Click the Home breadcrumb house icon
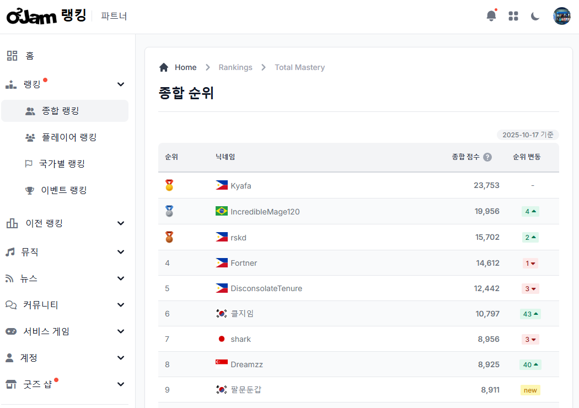The height and width of the screenshot is (408, 579). pyautogui.click(x=164, y=67)
